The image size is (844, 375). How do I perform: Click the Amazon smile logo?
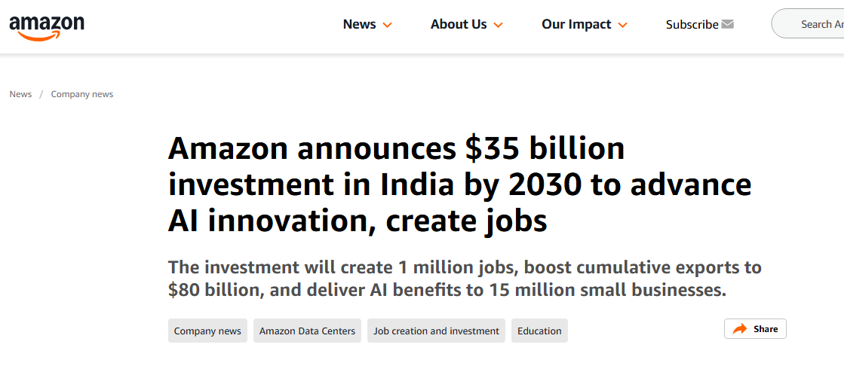coord(47,26)
